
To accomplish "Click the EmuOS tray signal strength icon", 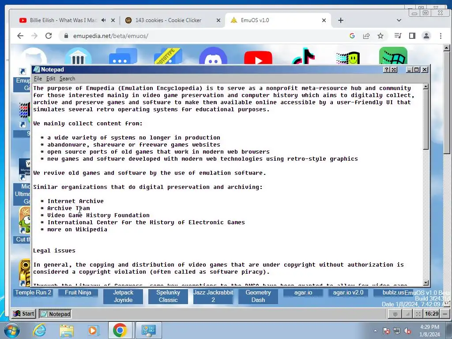I will point(407,314).
